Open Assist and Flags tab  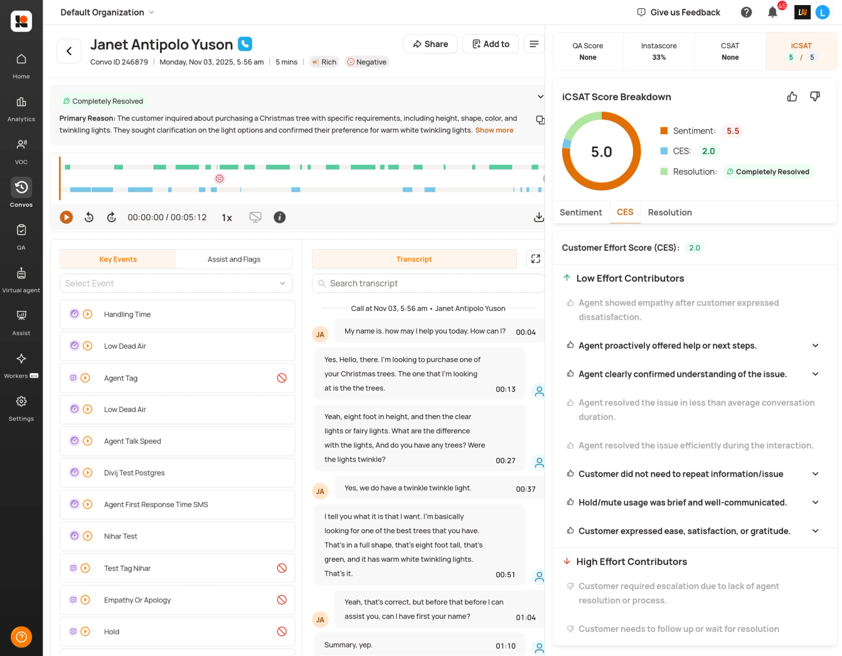234,259
